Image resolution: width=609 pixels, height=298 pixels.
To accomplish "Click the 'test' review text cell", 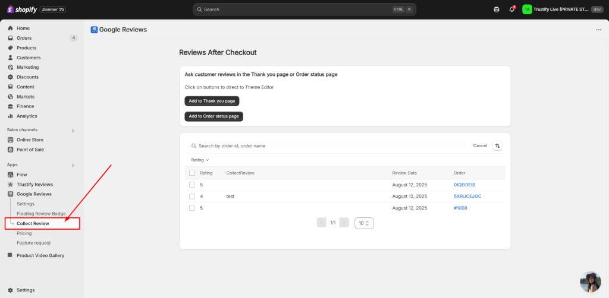I will 230,196.
